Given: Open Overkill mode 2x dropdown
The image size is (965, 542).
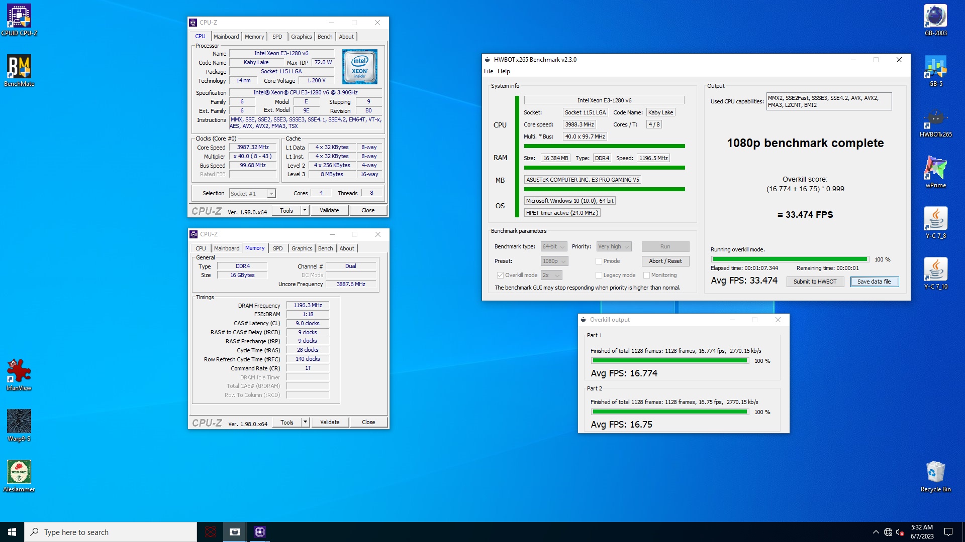Looking at the screenshot, I should 551,275.
